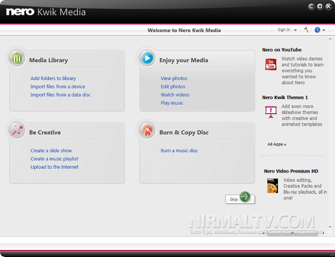Viewport: 335px width, 257px height.
Task: Click the Nero Kwik Themes presentation icon
Action: (271, 112)
